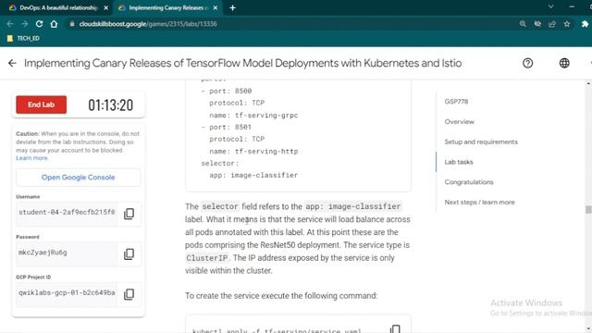Select the password mkcZyaejRu6g text
592x333 pixels.
click(43, 253)
